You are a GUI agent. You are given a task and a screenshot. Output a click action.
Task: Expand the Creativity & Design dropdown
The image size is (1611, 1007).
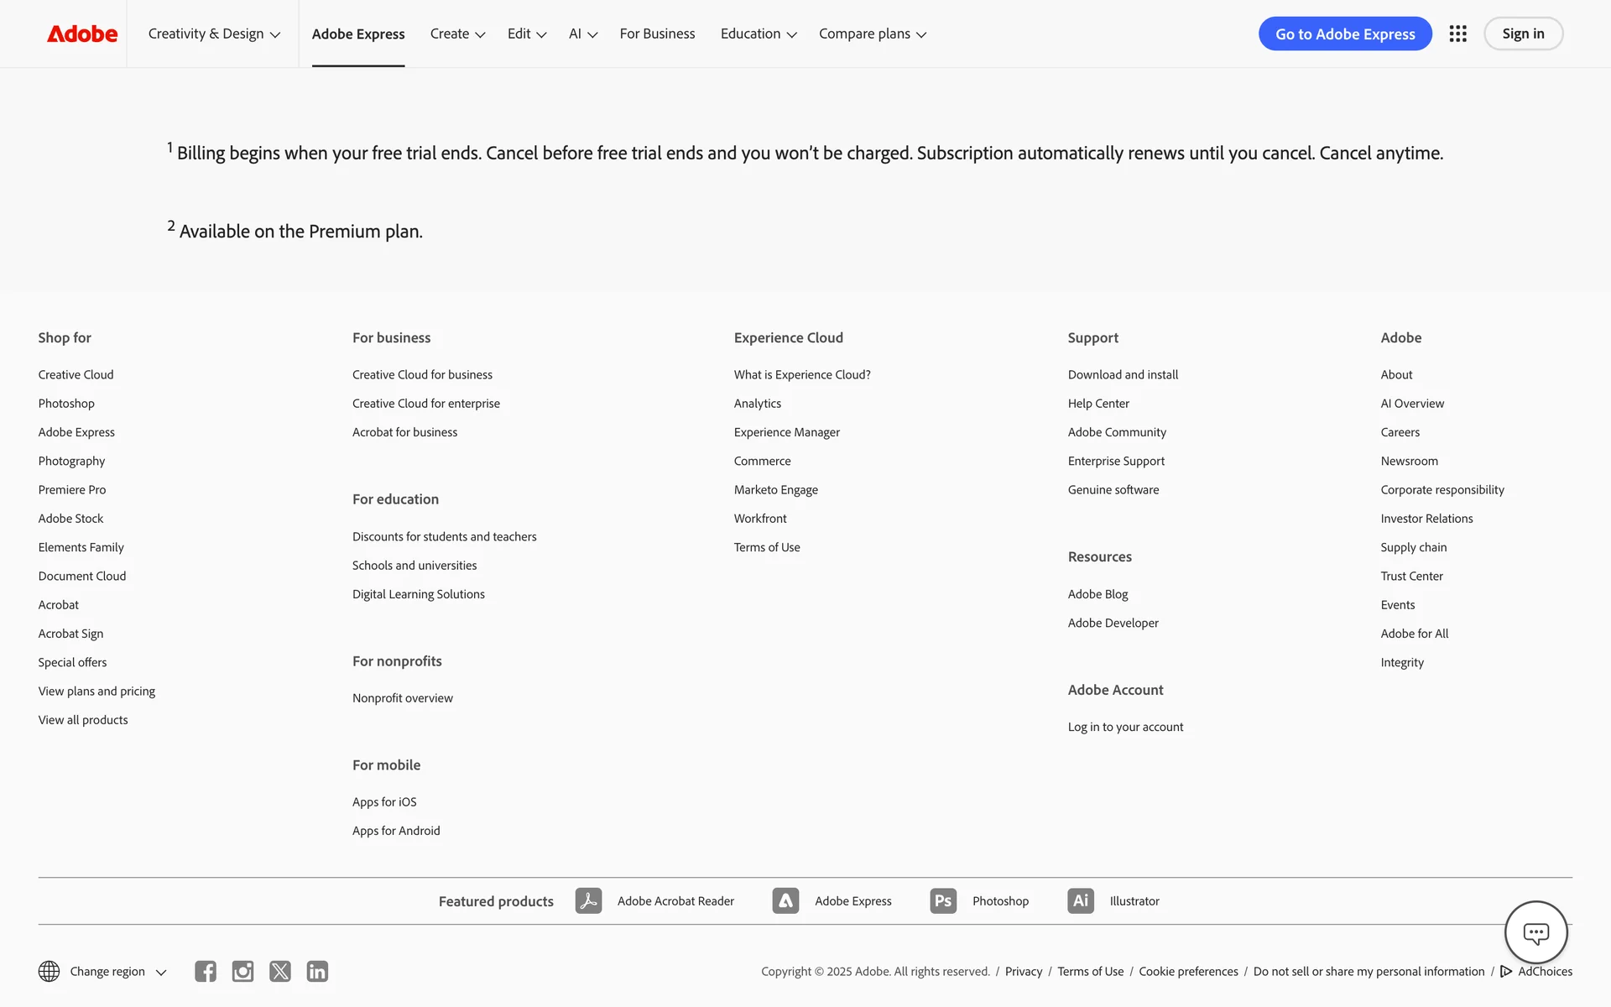pos(214,34)
